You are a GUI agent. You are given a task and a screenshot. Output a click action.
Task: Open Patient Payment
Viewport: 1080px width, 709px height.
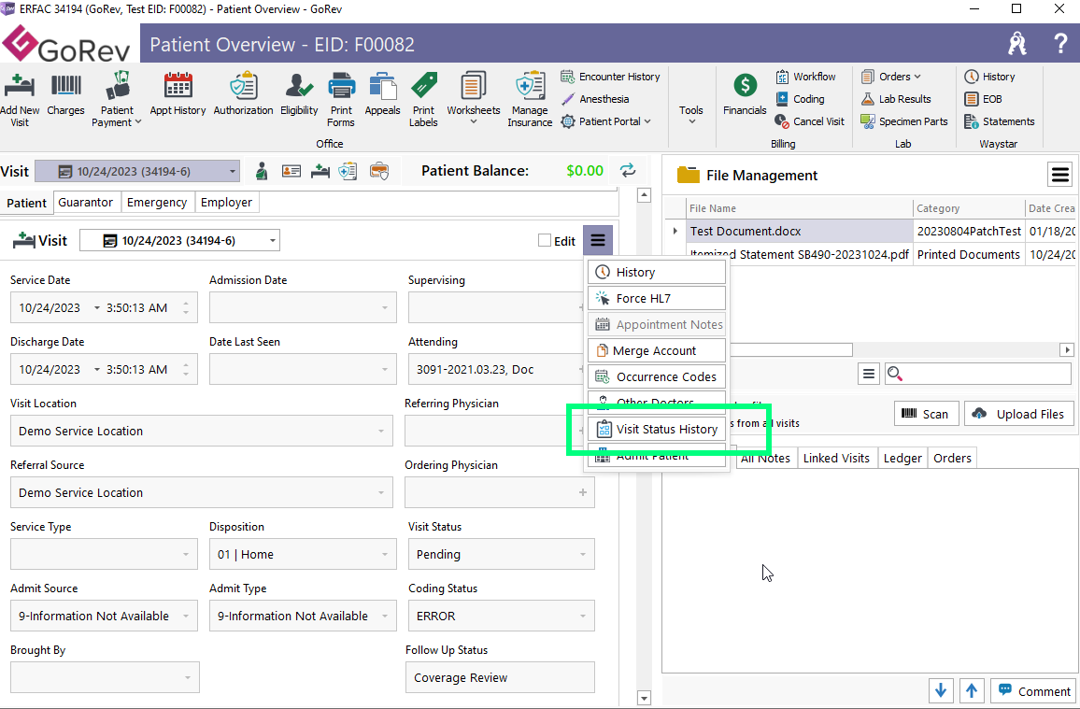click(117, 99)
